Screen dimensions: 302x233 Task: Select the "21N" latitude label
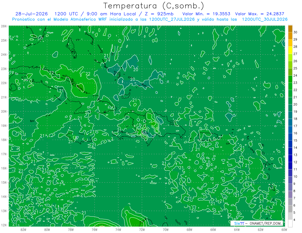[4, 97]
